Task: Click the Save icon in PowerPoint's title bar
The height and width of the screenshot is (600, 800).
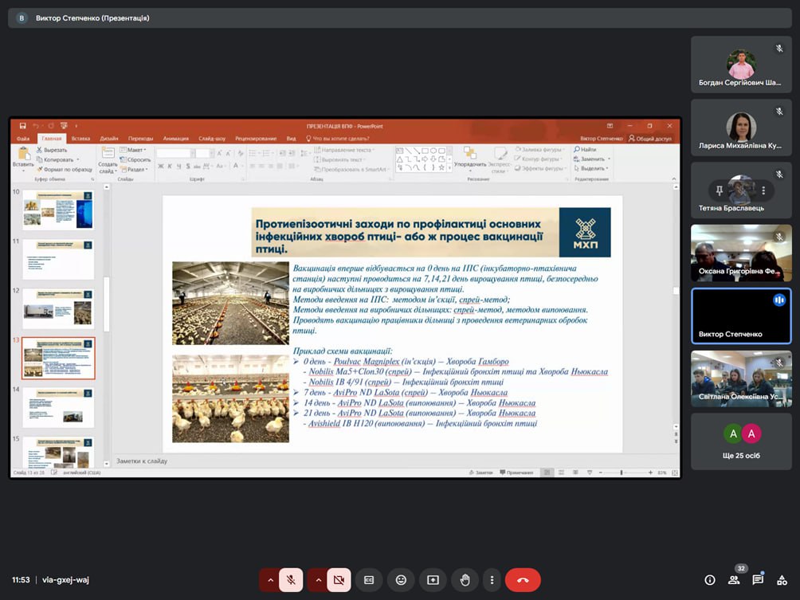Action: 22,126
